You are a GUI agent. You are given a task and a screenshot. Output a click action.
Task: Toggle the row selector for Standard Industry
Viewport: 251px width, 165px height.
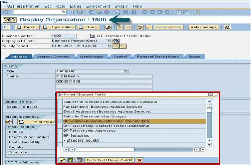point(60,140)
